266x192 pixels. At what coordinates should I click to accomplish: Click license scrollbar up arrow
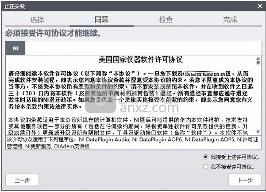(x=258, y=58)
